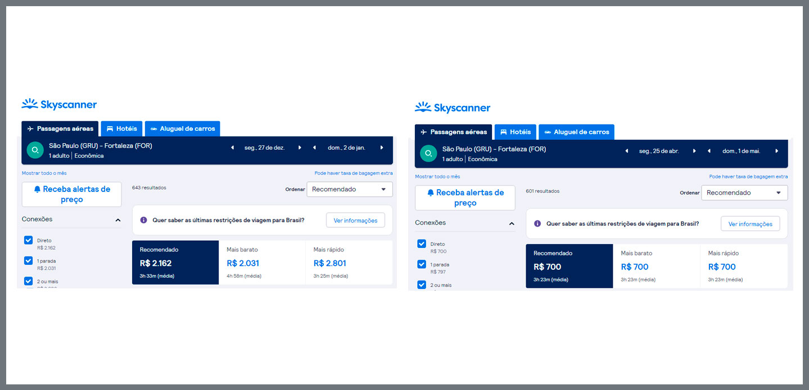This screenshot has width=809, height=390.
Task: Click Ver informações button in left screenshot
Action: (355, 220)
